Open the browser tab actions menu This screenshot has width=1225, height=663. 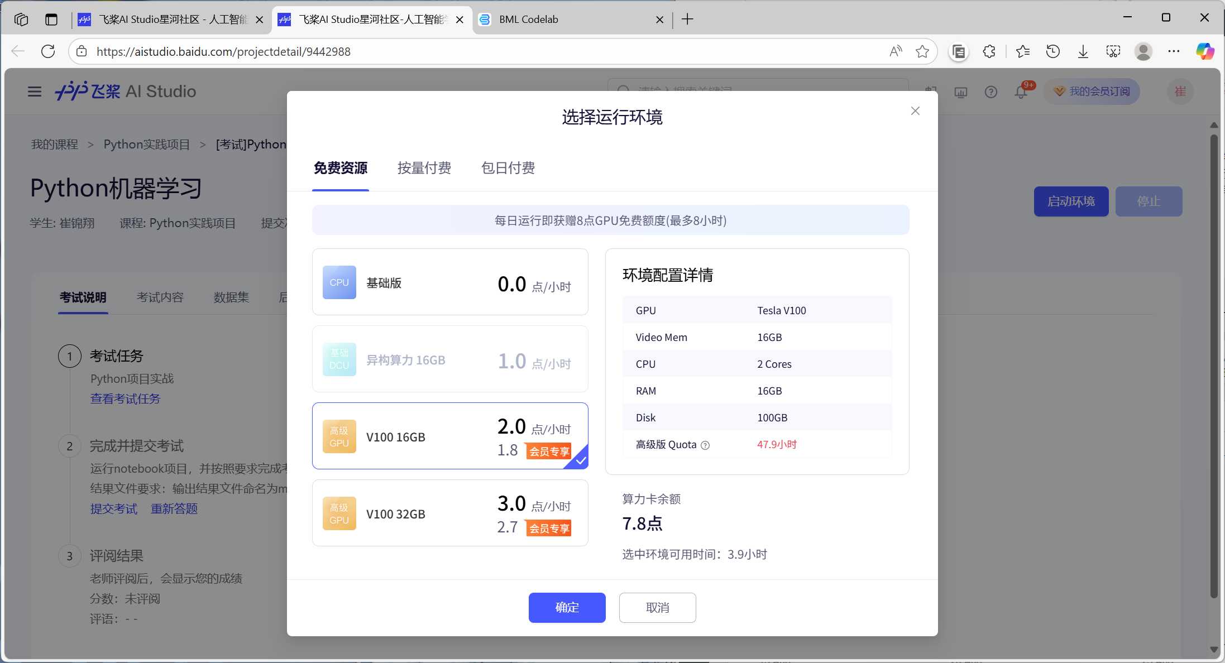pyautogui.click(x=51, y=20)
